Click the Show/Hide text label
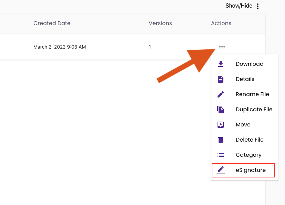Viewport: 285px width, 205px height. coord(239,6)
